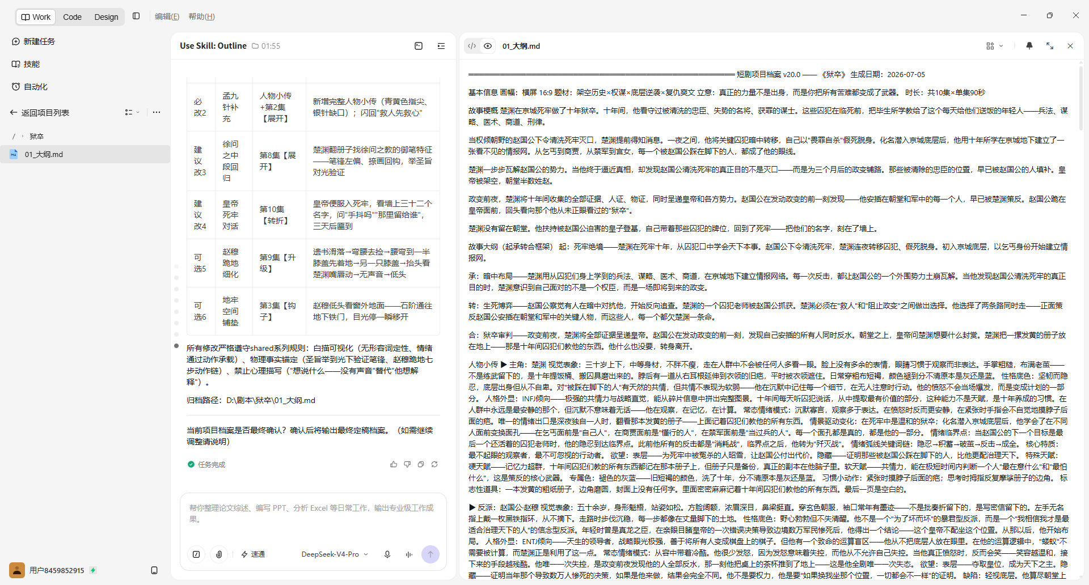
Task: Select the Use Skill: Outline chat title
Action: point(213,46)
